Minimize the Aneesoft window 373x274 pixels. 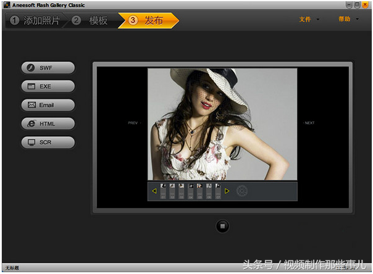tap(349, 4)
